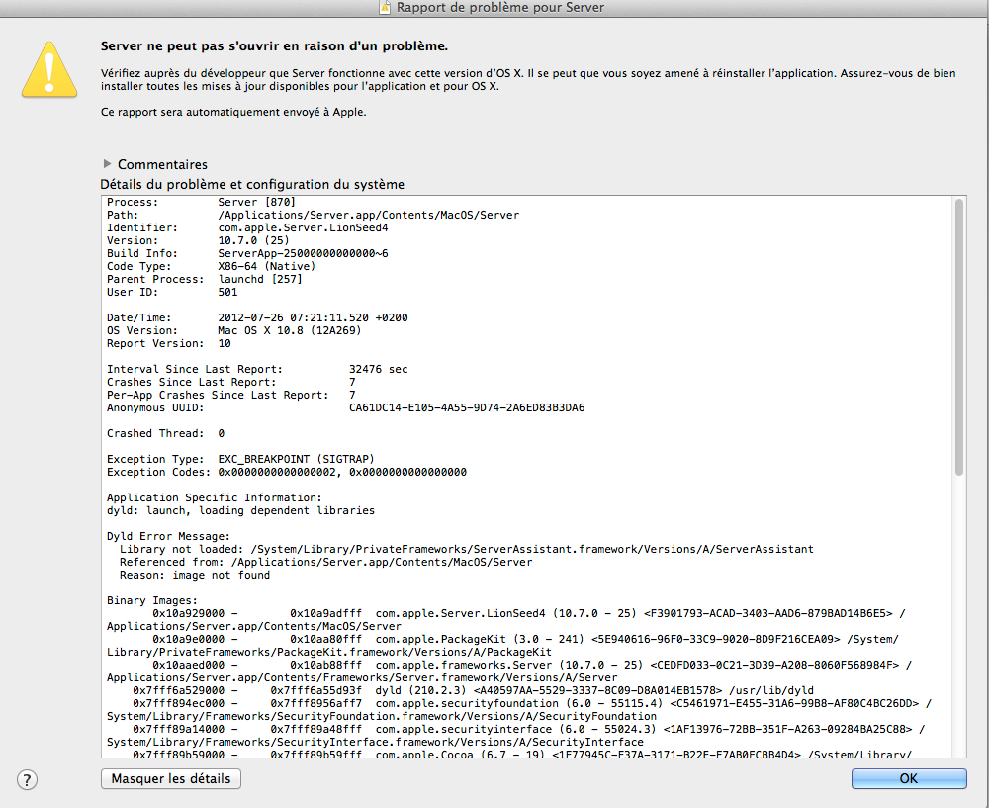Click the 'Library not loaded' ServerAssistant line

pos(467,550)
